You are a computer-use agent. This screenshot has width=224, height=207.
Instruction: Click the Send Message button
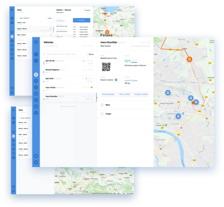coord(108,94)
